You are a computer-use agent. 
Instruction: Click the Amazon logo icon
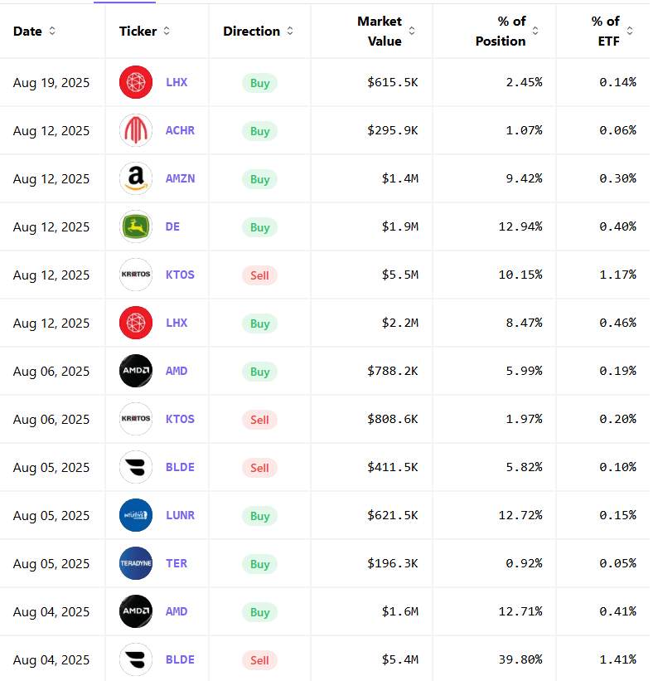coord(136,178)
